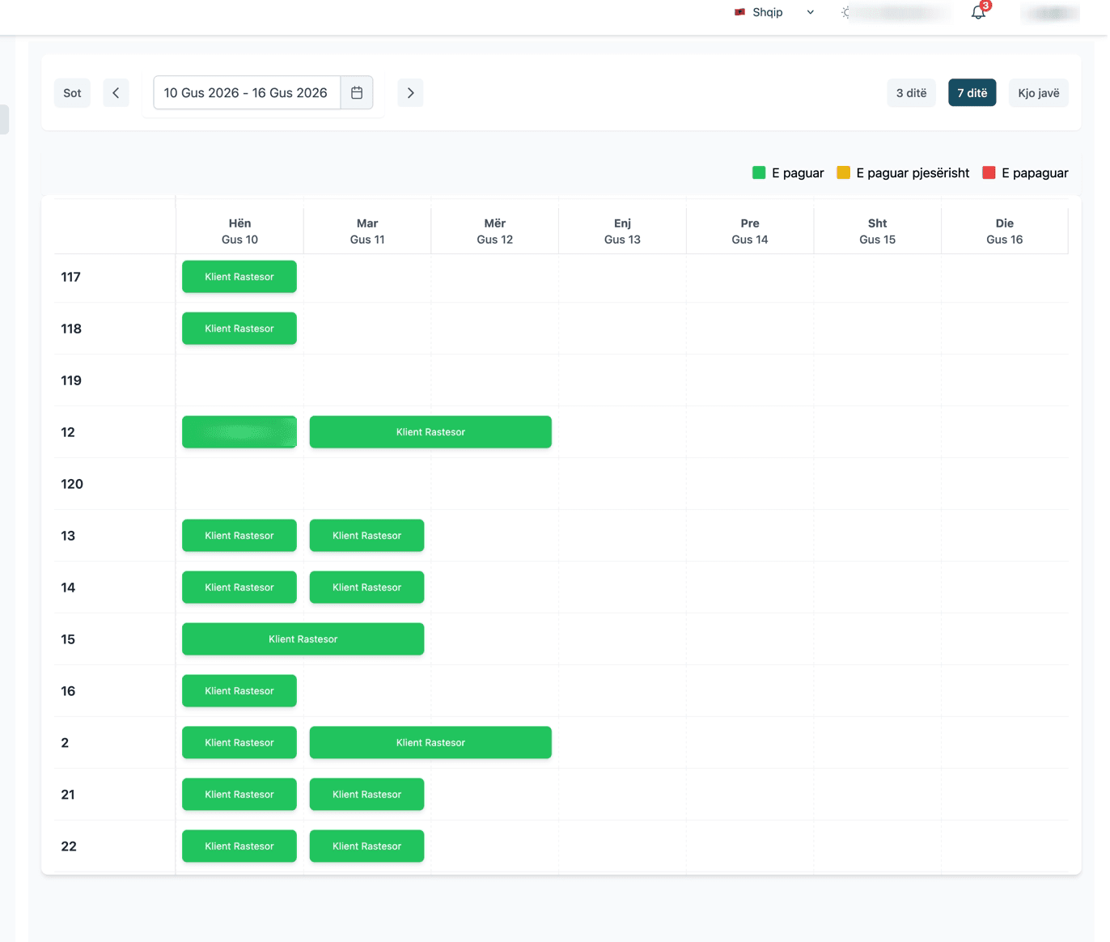Click the Mër Gus 12 column header
1110x942 pixels.
494,231
